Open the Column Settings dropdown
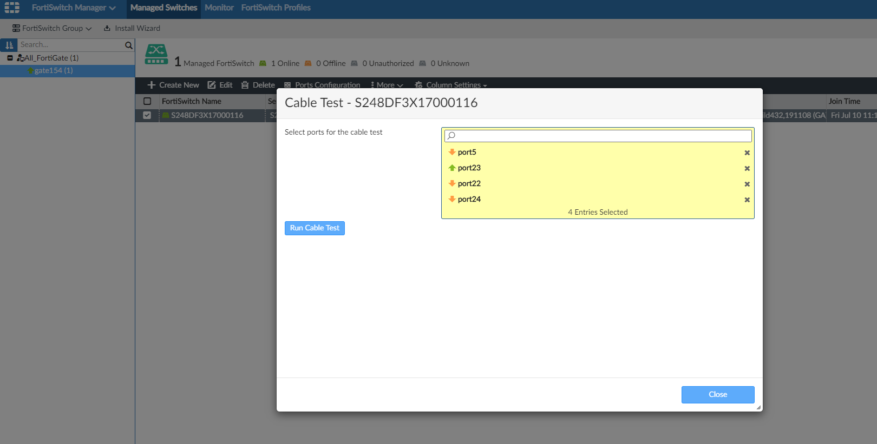 pyautogui.click(x=451, y=85)
